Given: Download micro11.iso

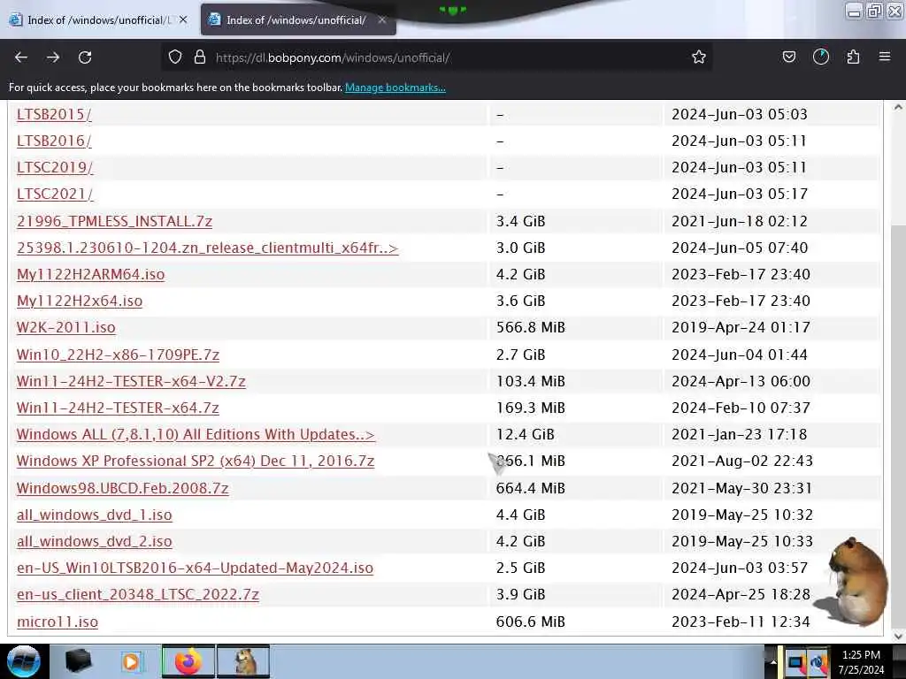Looking at the screenshot, I should (58, 622).
